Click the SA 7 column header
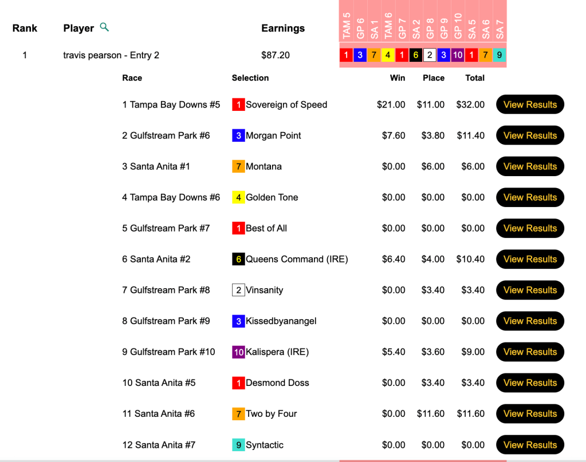The height and width of the screenshot is (462, 586). click(500, 26)
